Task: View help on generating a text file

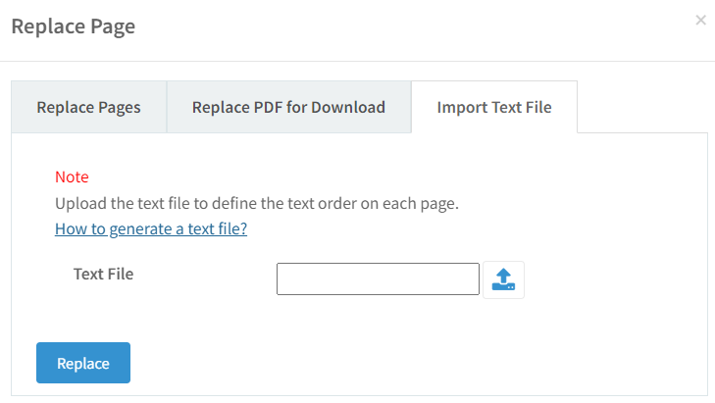Action: [x=151, y=228]
